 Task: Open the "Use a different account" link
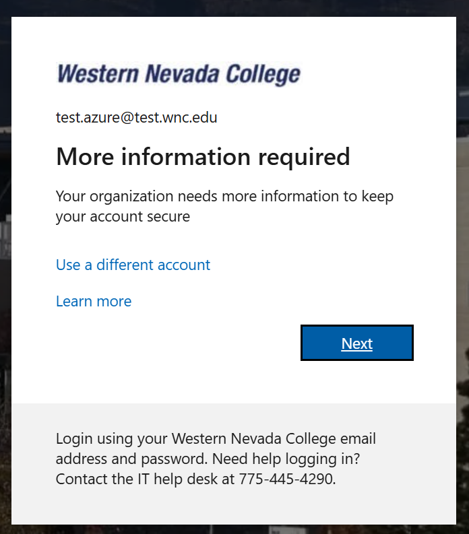pos(133,265)
